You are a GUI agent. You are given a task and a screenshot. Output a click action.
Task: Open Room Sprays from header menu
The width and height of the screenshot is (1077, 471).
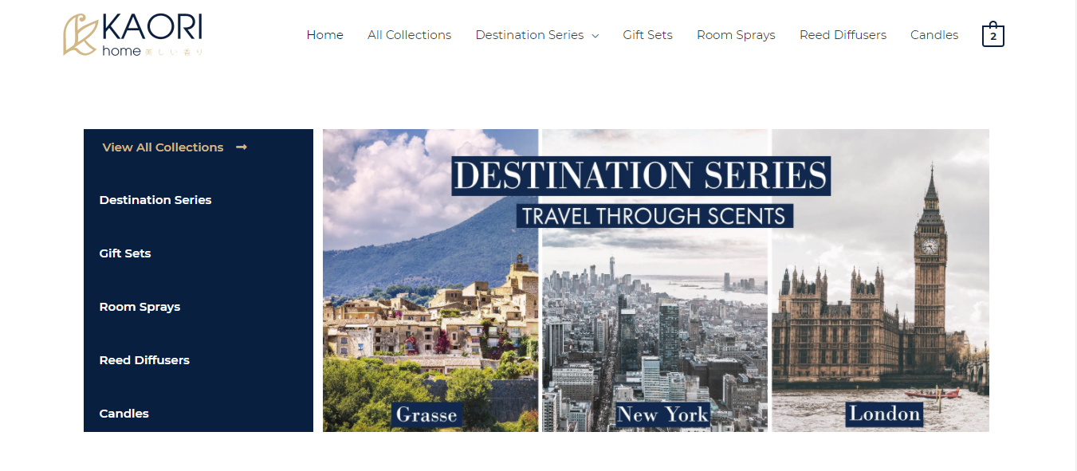pos(736,35)
